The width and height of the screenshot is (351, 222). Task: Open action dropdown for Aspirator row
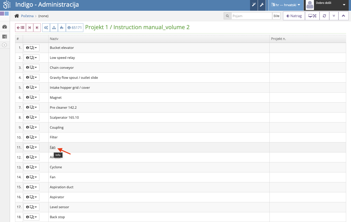coord(31,197)
